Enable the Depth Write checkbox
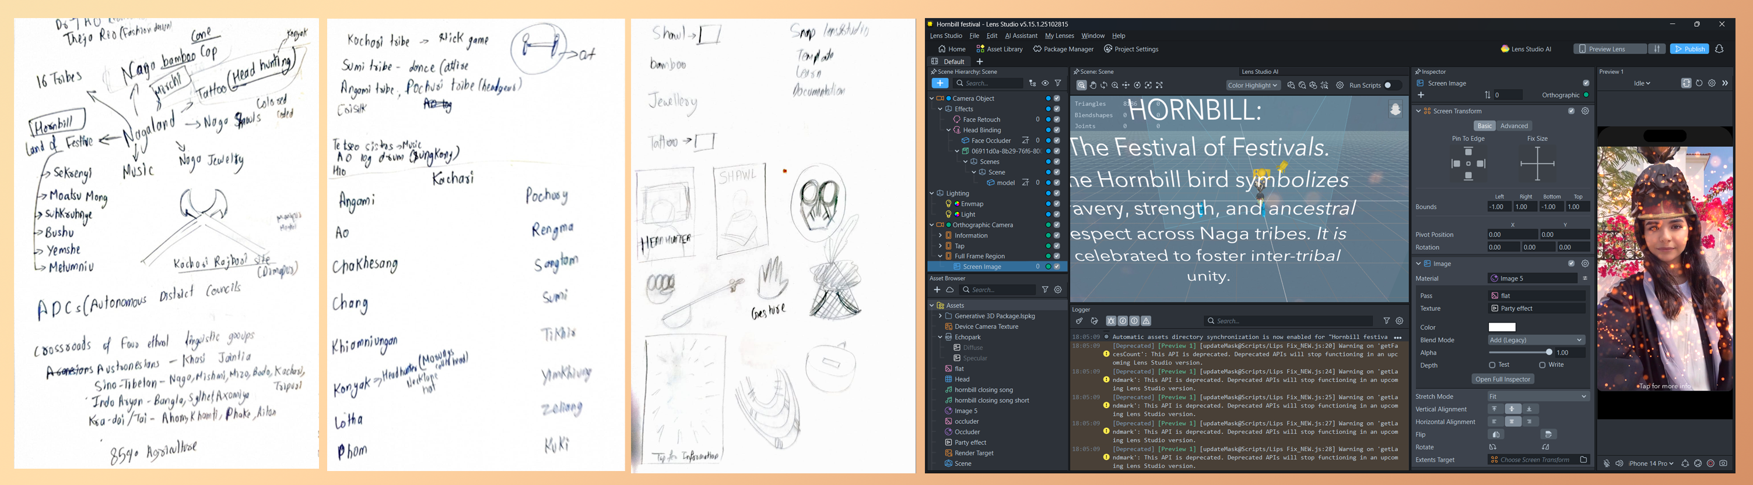Viewport: 1753px width, 485px height. (1542, 364)
